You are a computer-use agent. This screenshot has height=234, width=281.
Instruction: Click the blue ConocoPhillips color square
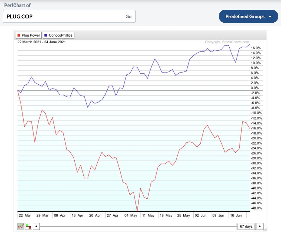46,35
